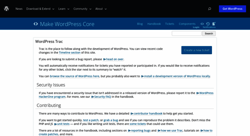Open the unit tests link

click(x=62, y=124)
